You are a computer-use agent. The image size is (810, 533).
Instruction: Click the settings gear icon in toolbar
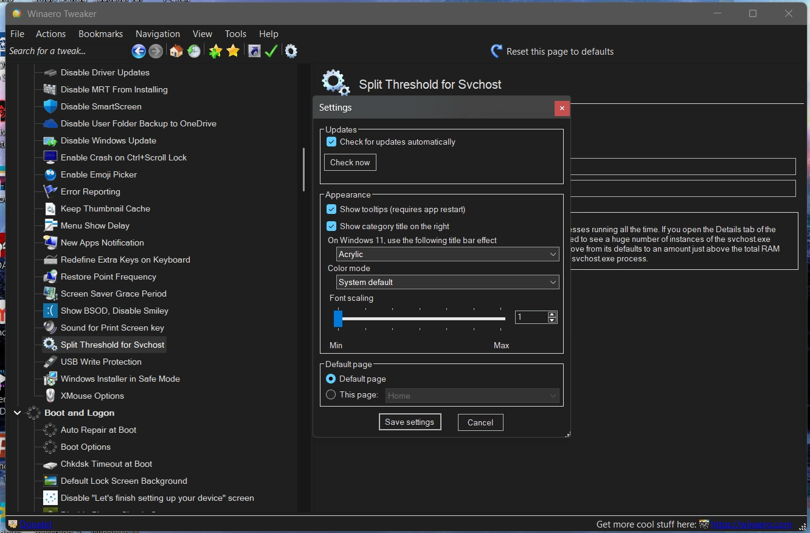tap(291, 51)
